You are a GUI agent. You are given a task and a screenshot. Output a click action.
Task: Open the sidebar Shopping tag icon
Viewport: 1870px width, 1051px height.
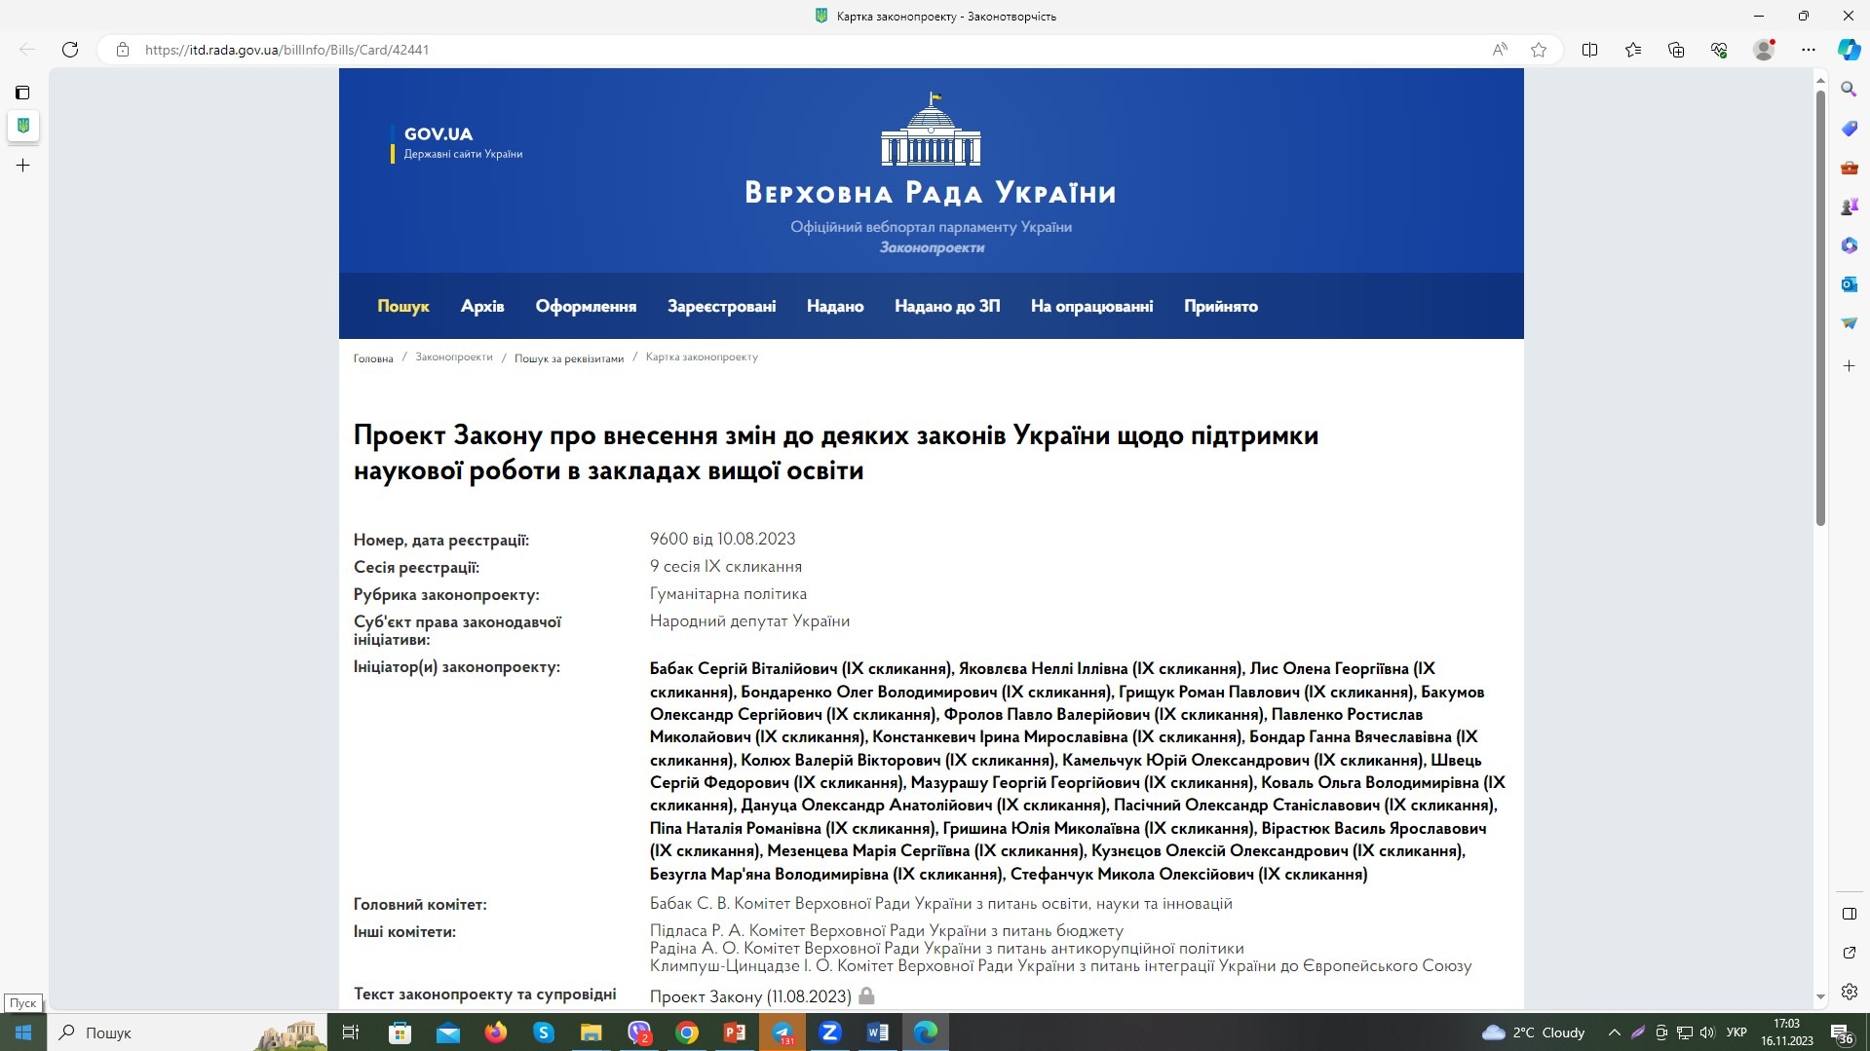tap(1849, 129)
